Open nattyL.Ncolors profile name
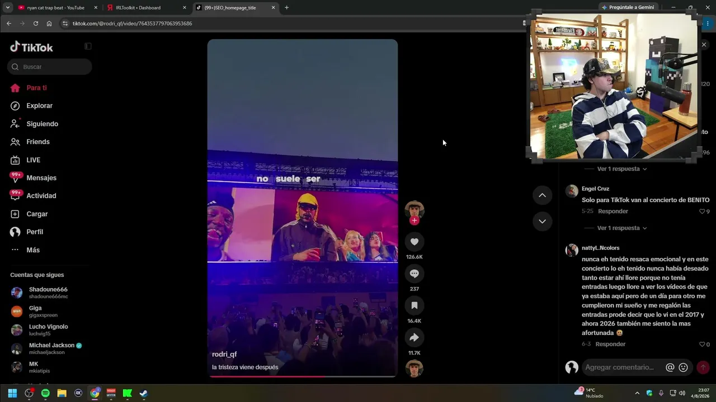This screenshot has height=402, width=716. point(601,248)
